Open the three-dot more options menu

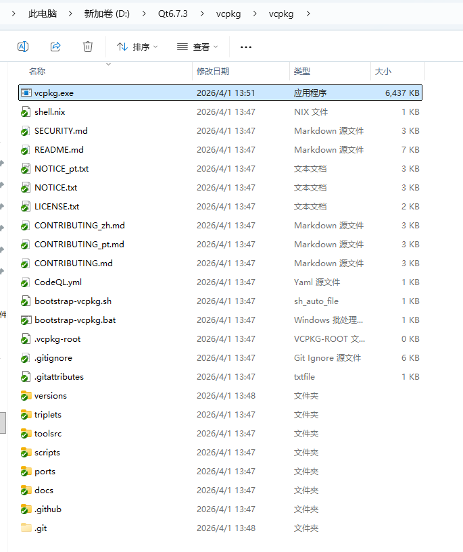(246, 47)
